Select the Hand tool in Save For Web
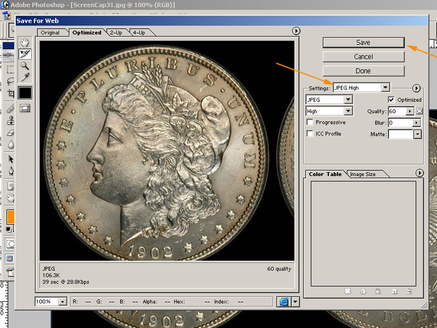 pyautogui.click(x=25, y=43)
